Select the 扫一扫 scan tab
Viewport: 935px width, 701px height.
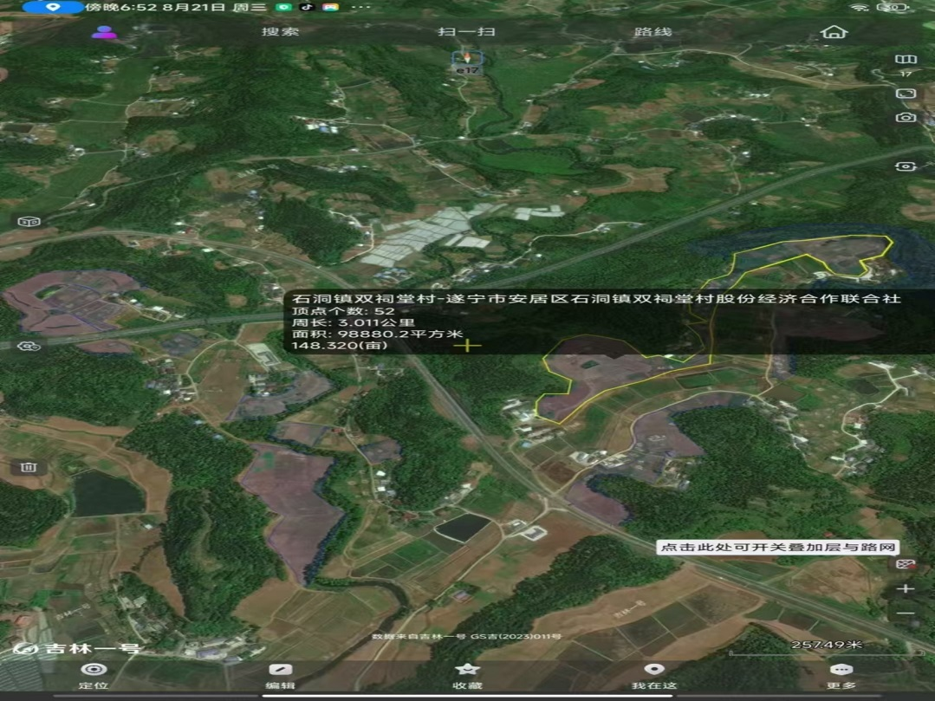tap(467, 32)
